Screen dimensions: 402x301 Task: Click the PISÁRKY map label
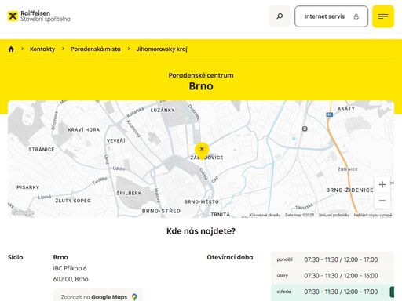pyautogui.click(x=27, y=187)
